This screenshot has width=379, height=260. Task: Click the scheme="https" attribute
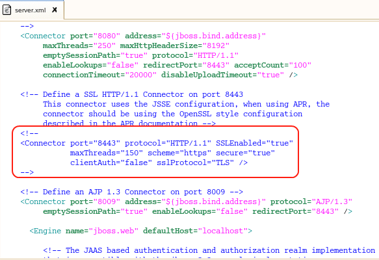[x=179, y=153]
